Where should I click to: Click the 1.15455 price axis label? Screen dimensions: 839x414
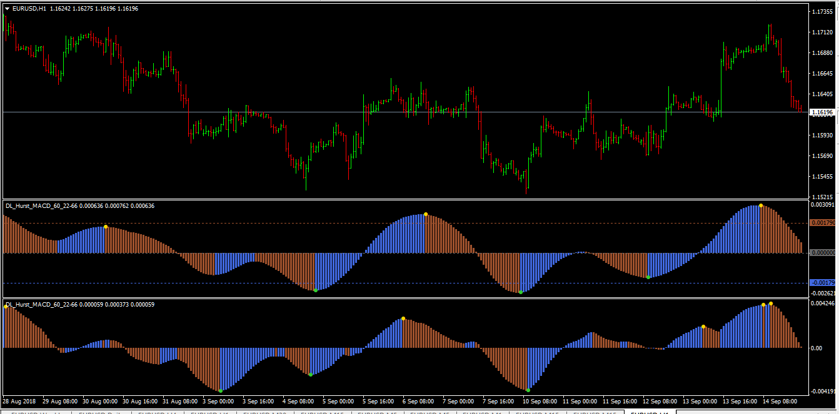(823, 177)
